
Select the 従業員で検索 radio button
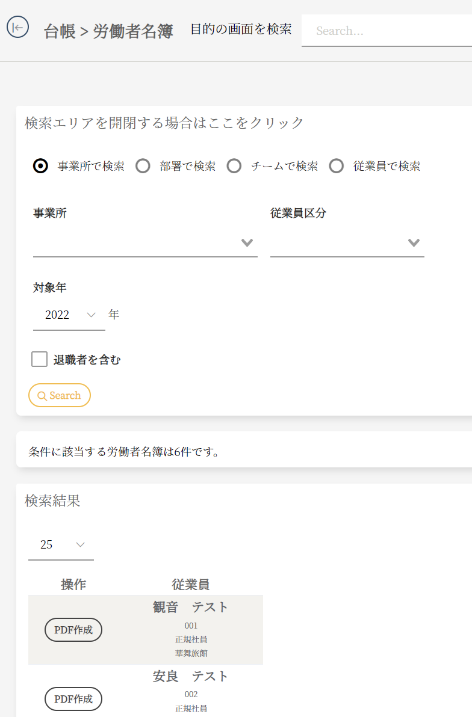pyautogui.click(x=337, y=166)
